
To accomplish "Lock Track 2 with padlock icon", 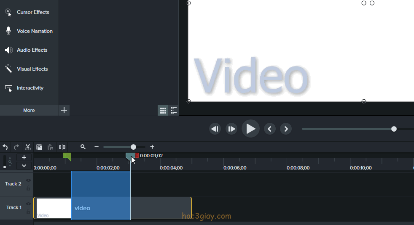I will tap(28, 188).
